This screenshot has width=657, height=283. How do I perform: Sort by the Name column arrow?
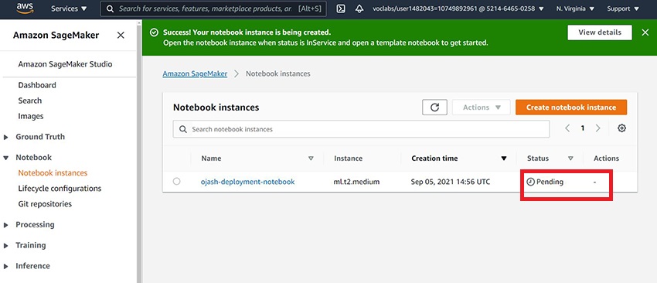tap(311, 159)
